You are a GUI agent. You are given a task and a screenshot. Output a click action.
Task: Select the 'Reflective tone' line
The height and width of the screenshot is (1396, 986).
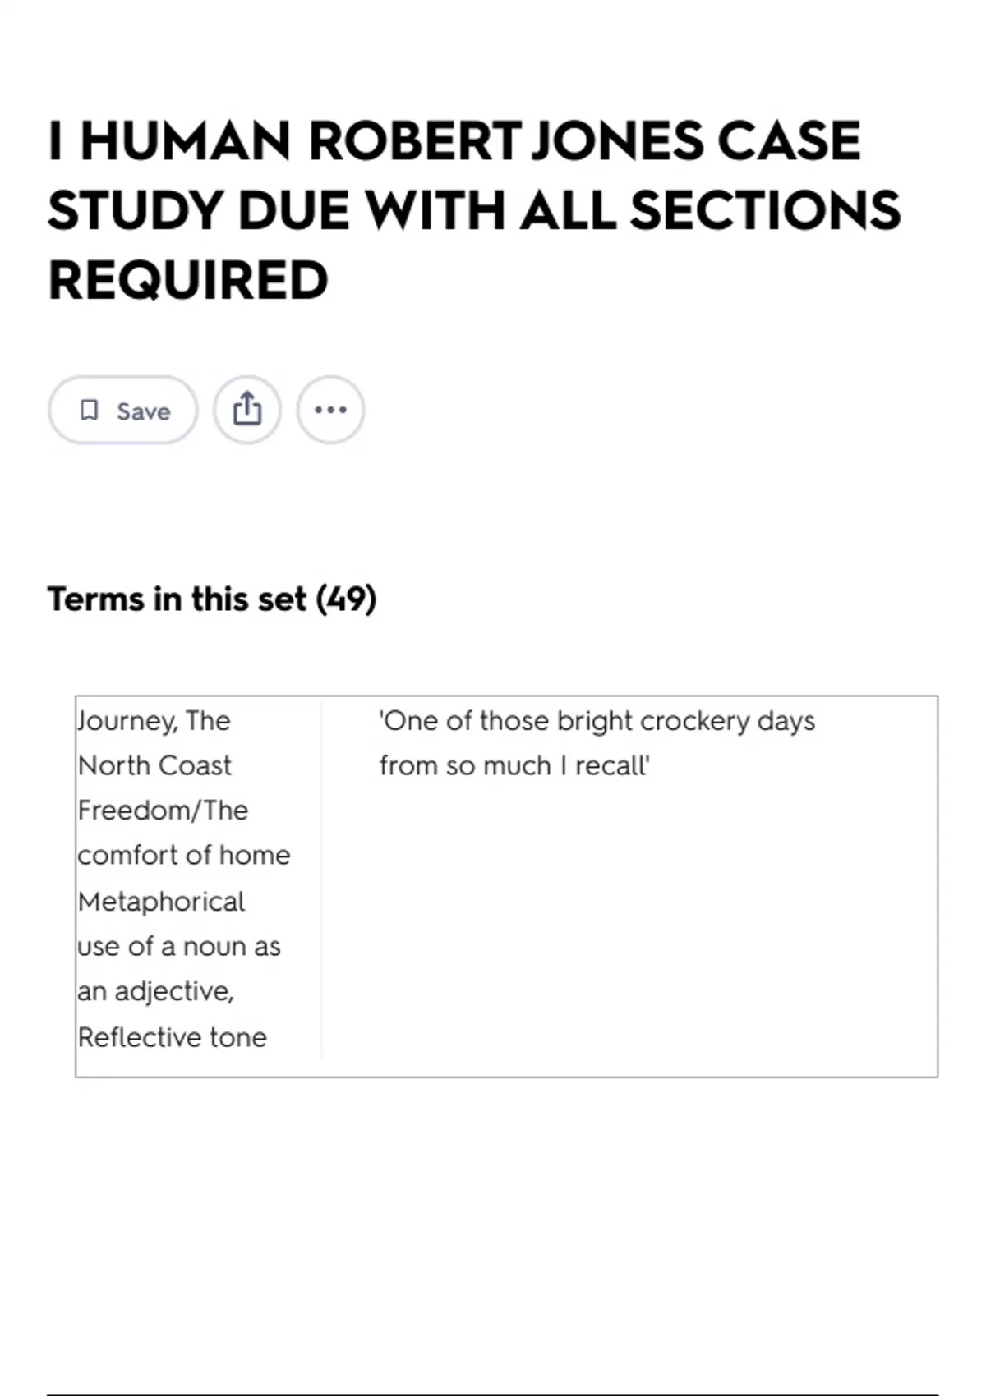tap(173, 1037)
